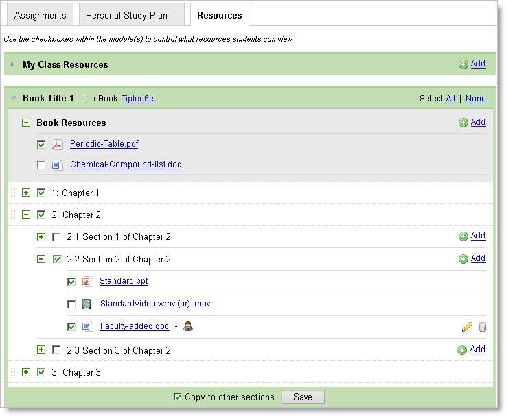
Task: Click the trash icon beside Faculty-added.doc
Action: coord(482,327)
